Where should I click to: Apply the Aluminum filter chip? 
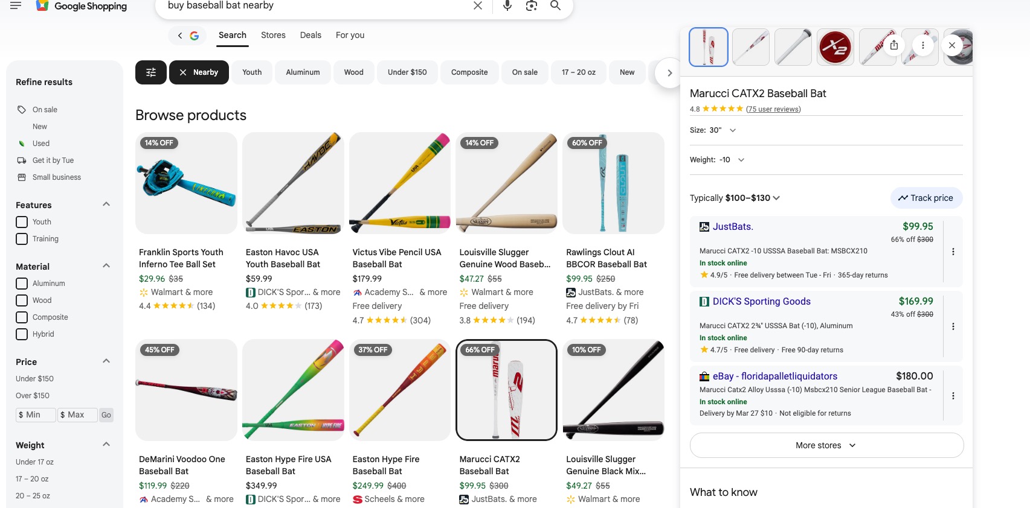pyautogui.click(x=303, y=72)
